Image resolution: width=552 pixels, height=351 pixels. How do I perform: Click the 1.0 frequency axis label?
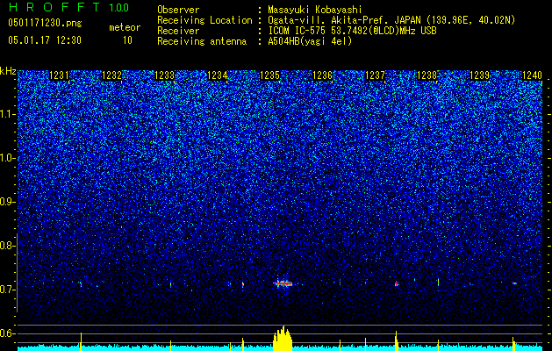(7, 158)
